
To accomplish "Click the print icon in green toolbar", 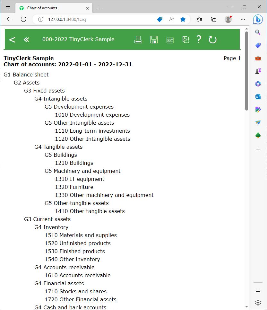I will [x=138, y=40].
